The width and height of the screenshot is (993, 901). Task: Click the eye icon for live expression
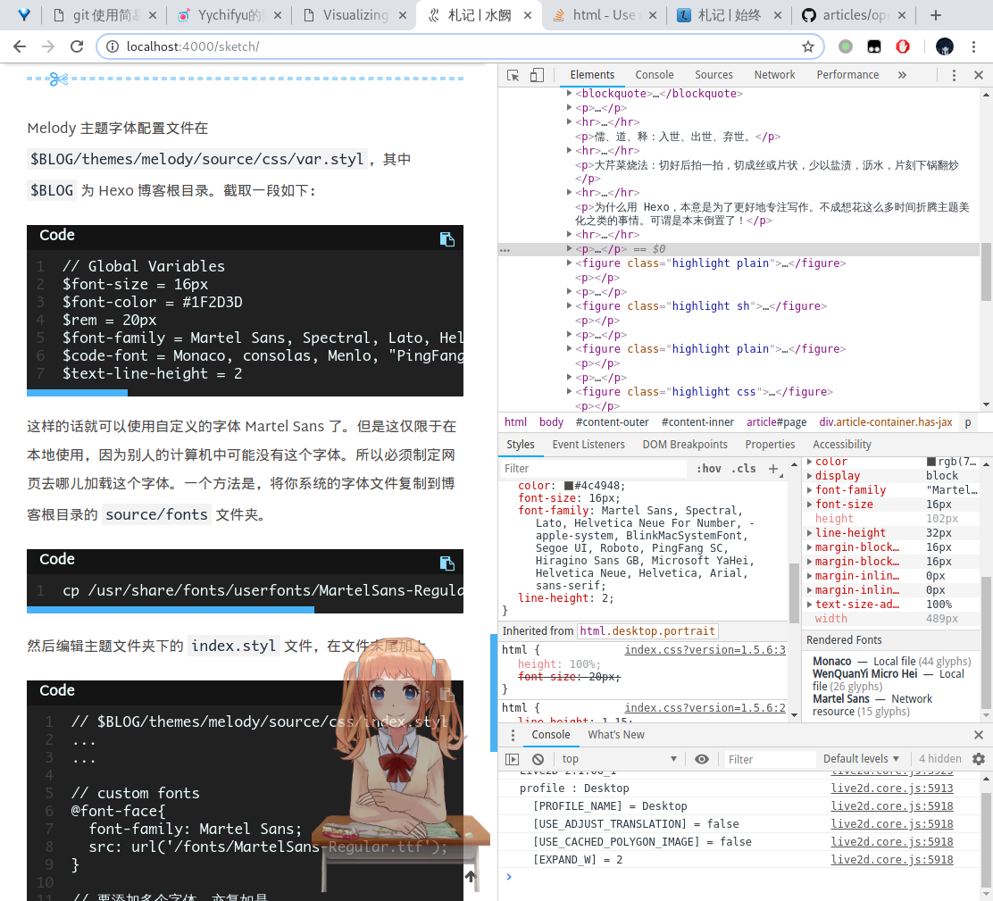click(702, 759)
